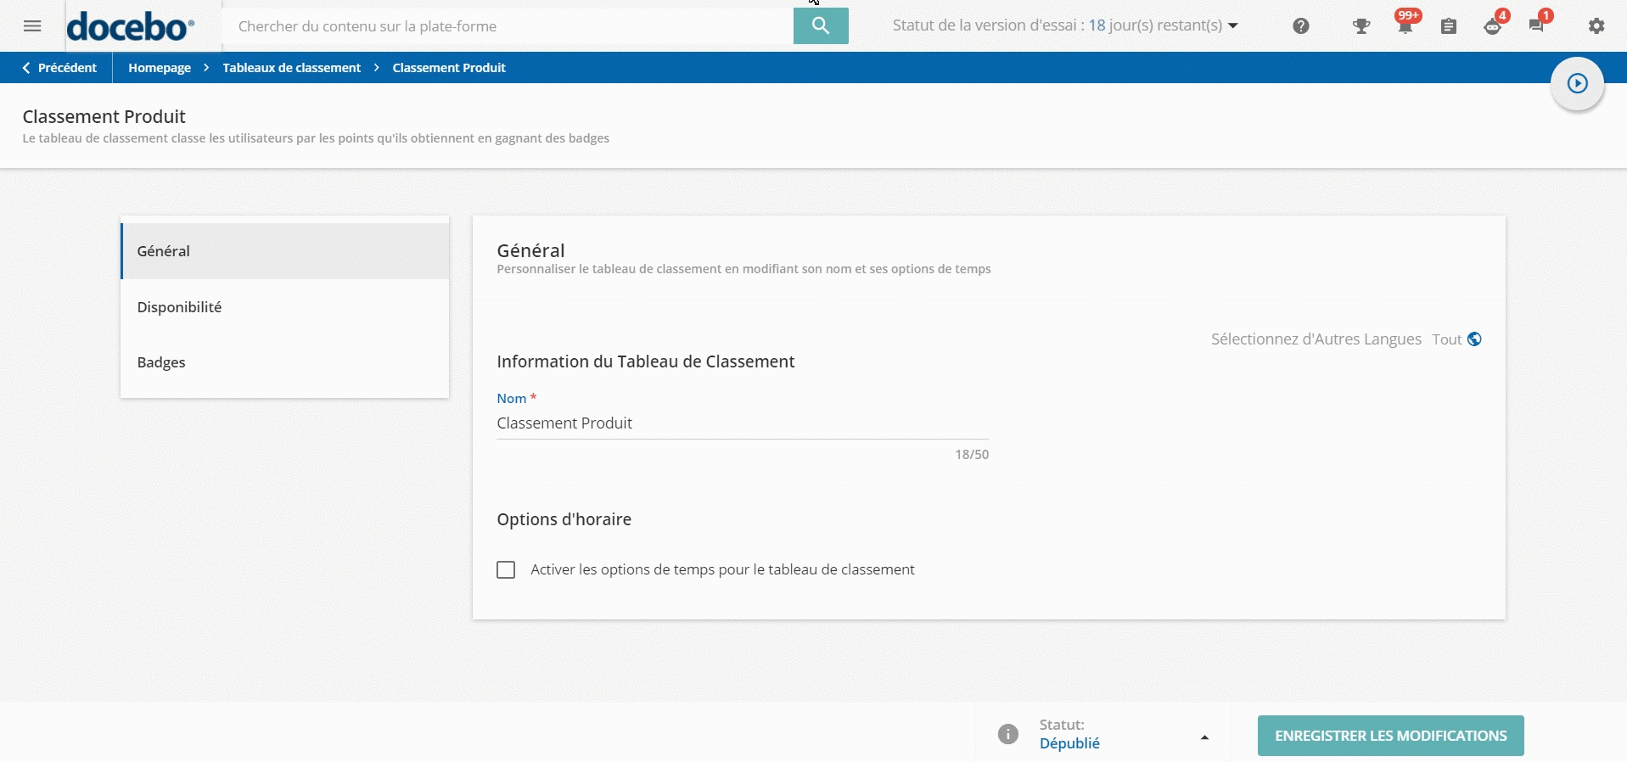Open the help question mark icon
This screenshot has height=762, width=1627.
[1300, 26]
